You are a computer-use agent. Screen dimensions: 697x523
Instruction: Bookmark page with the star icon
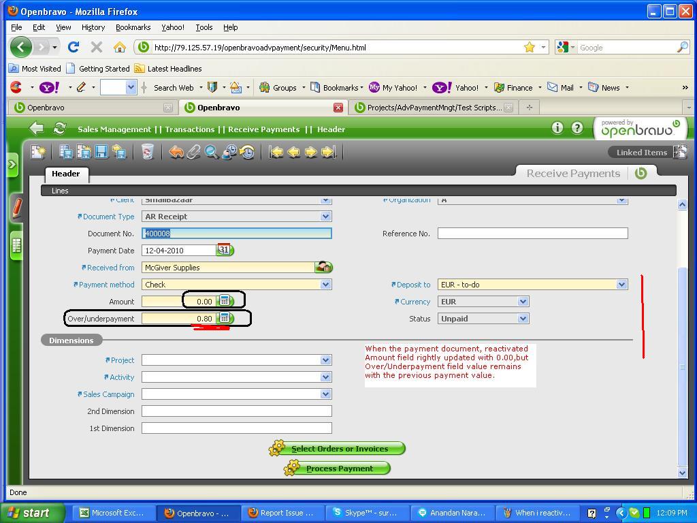click(529, 47)
